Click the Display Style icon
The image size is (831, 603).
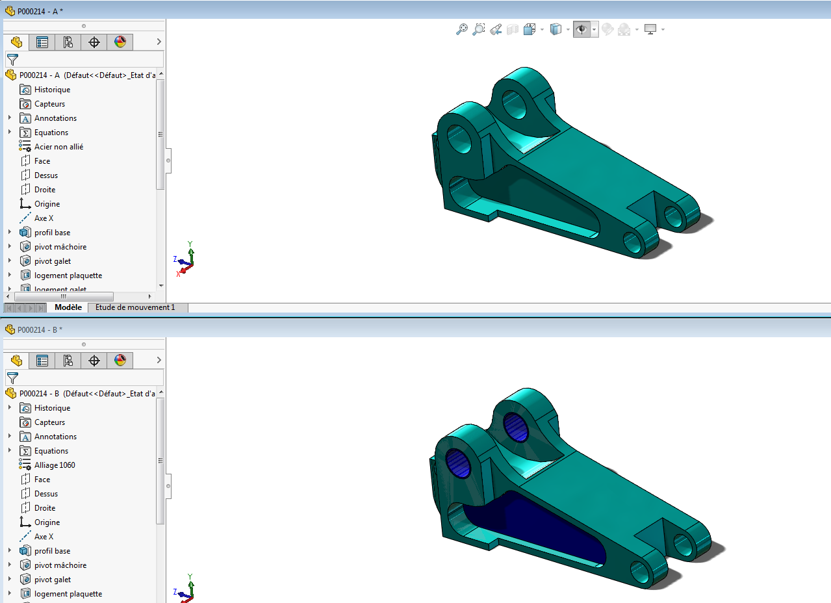point(556,29)
